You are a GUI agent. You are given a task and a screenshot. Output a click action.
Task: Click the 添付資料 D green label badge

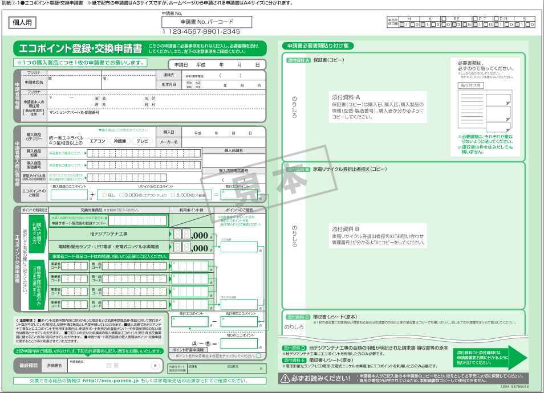pos(294,347)
